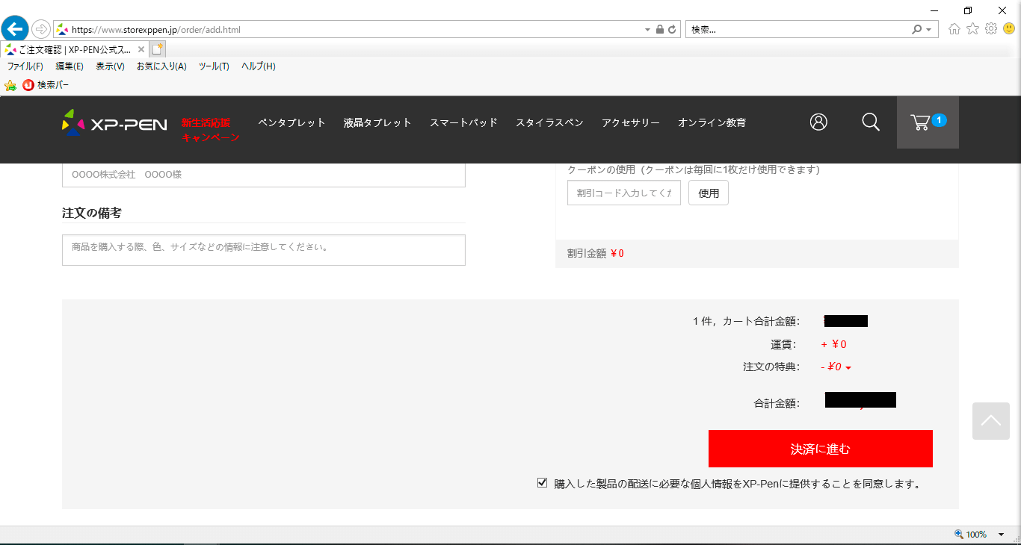The height and width of the screenshot is (545, 1021).
Task: Open スマートパッド navigation item
Action: 463,122
